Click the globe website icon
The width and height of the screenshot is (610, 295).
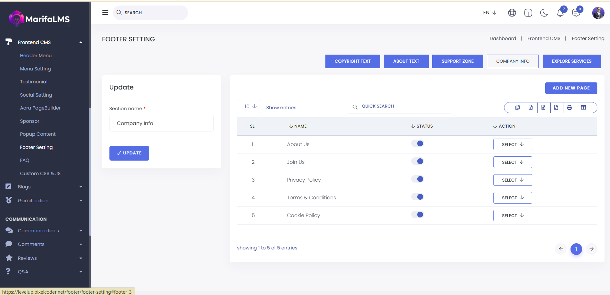pos(512,13)
